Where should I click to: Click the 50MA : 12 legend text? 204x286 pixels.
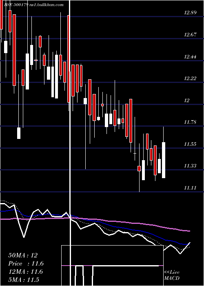click(23, 255)
